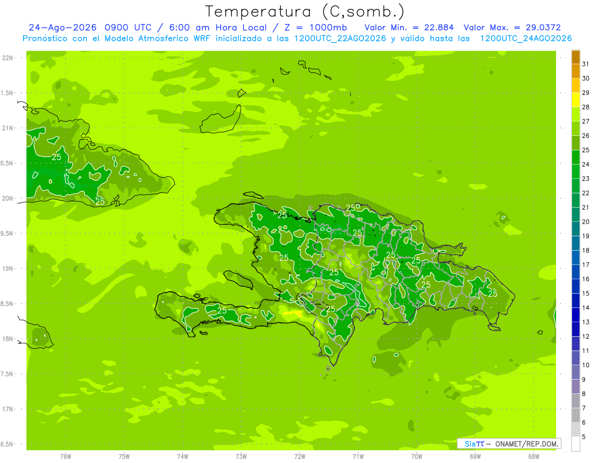
Task: Click the orange color-scale swatch above 31
Action: tap(576, 57)
